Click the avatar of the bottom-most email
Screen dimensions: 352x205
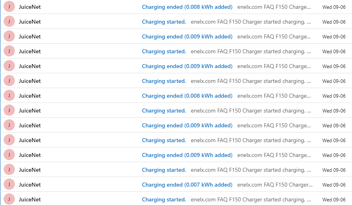(x=9, y=199)
